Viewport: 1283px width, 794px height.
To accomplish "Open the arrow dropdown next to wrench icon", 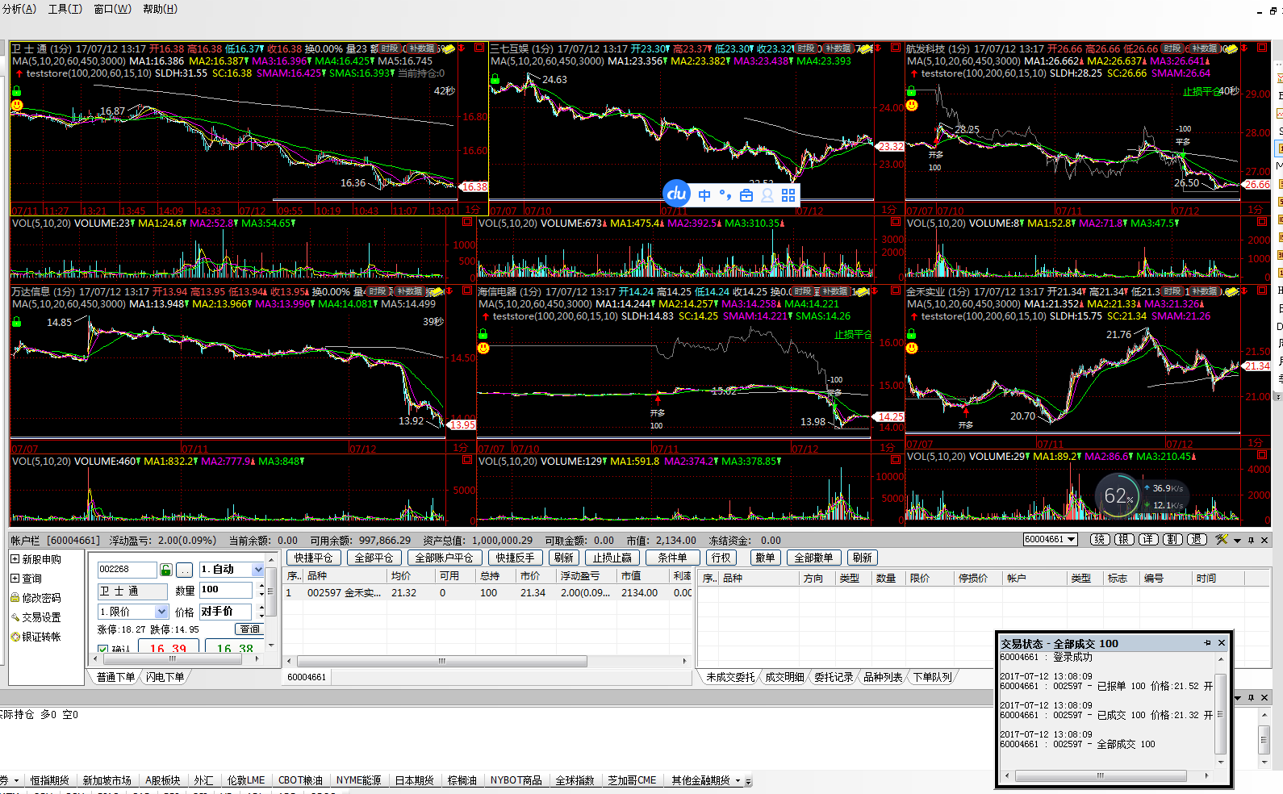I will 1237,541.
